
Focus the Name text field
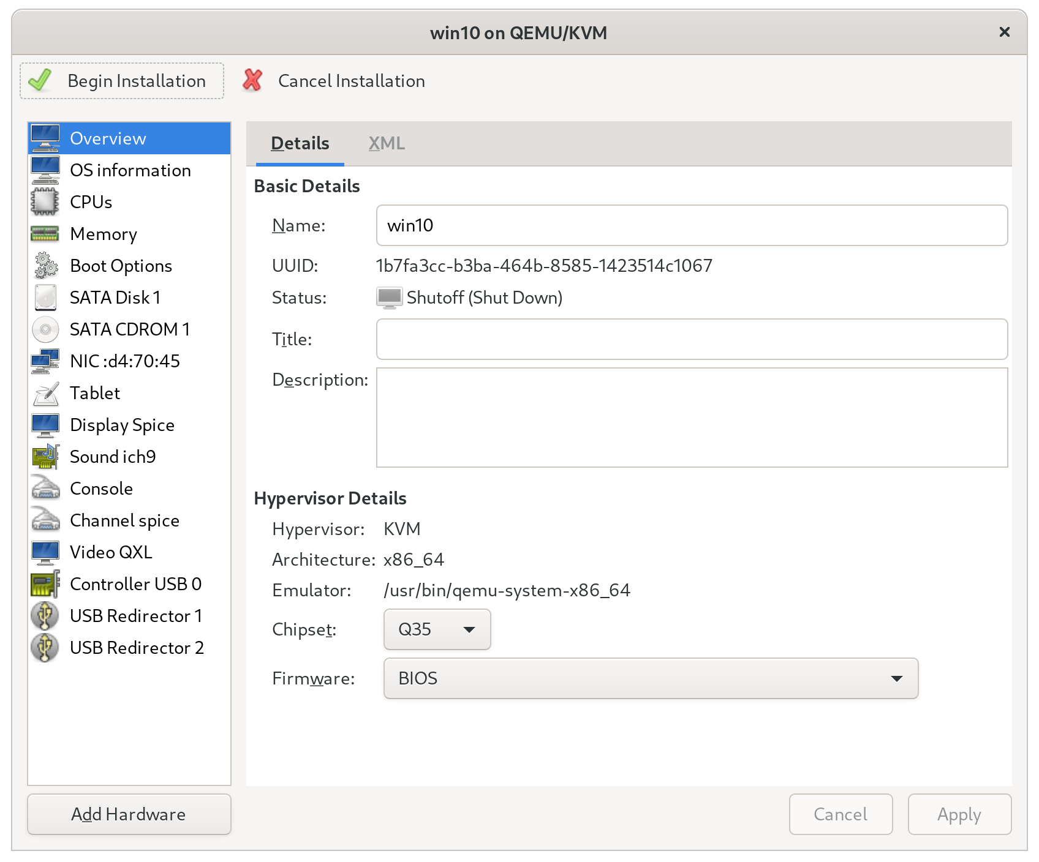click(x=691, y=225)
